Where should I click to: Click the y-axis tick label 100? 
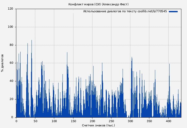(x=10, y=27)
